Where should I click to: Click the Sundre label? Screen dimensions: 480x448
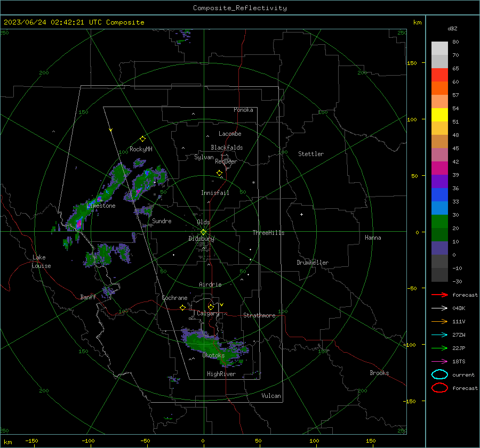(162, 221)
